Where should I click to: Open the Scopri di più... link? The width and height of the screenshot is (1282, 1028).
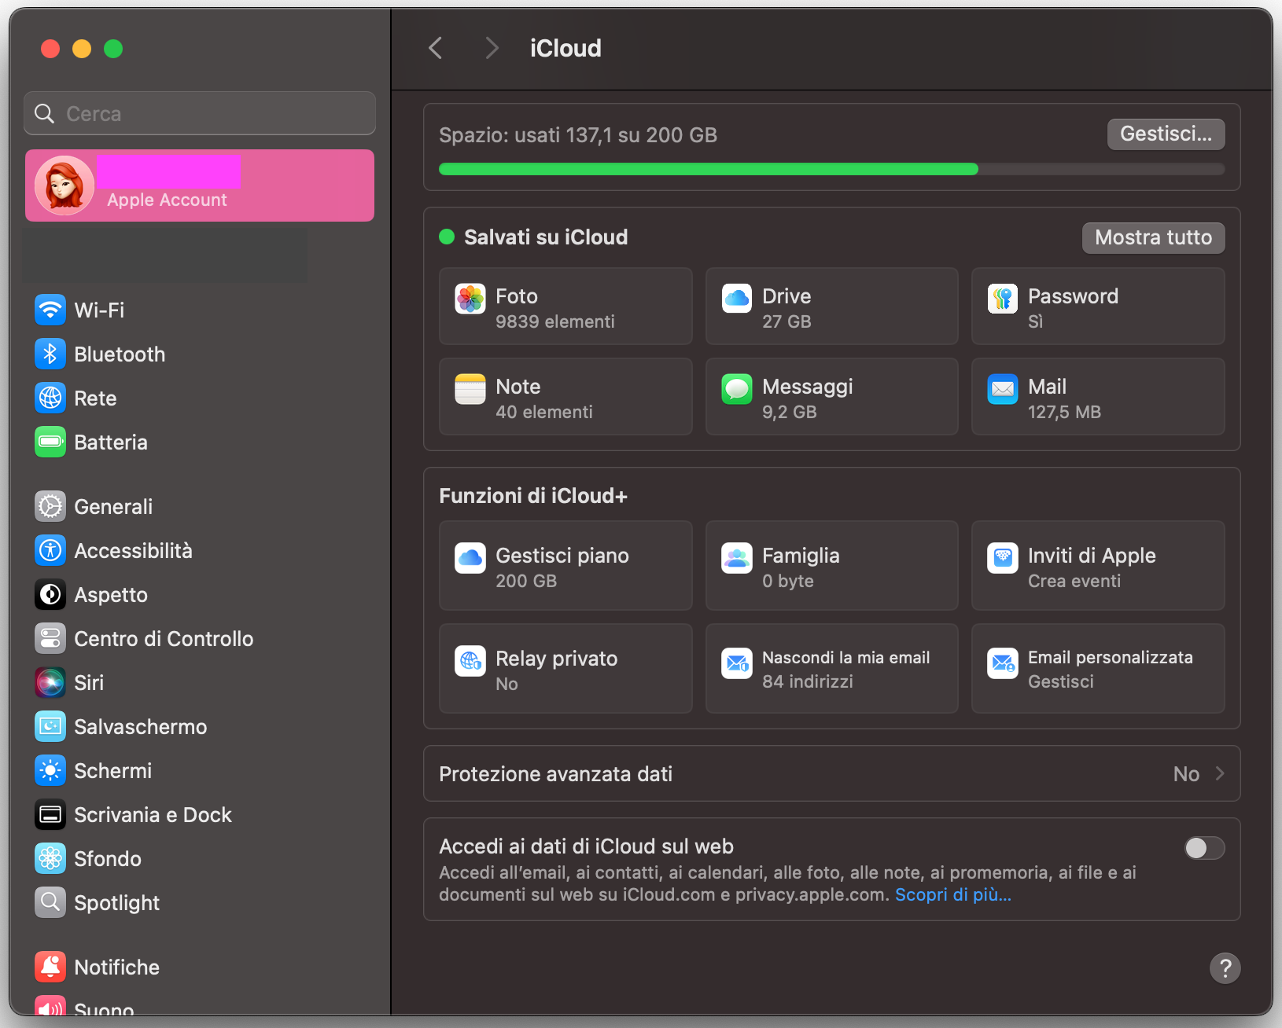(x=952, y=894)
